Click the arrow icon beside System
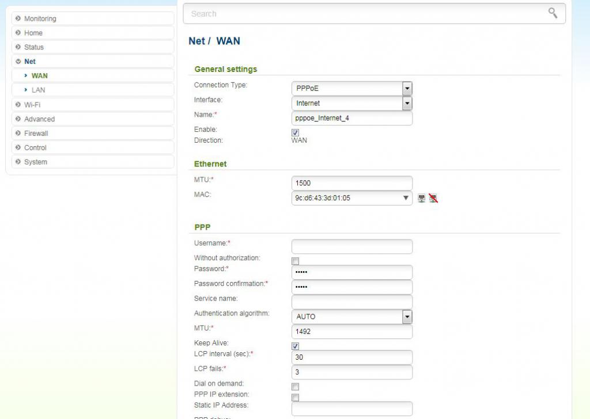Viewport: 590px width, 419px height. point(18,162)
